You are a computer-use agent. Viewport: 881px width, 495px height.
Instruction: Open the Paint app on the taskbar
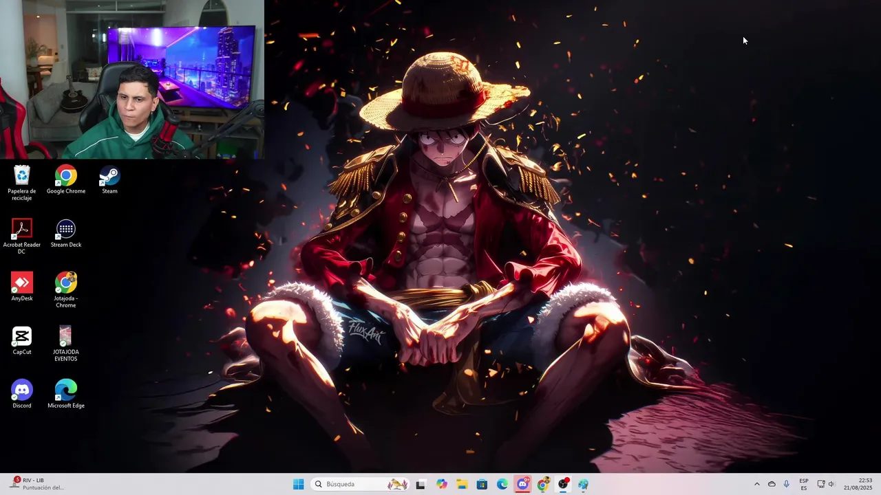[x=584, y=484]
